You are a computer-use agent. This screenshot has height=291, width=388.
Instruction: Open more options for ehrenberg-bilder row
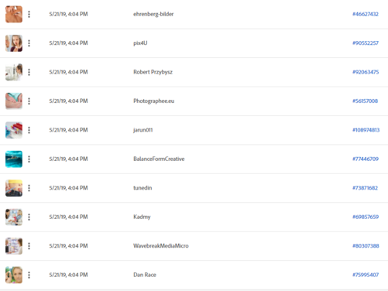(x=29, y=14)
